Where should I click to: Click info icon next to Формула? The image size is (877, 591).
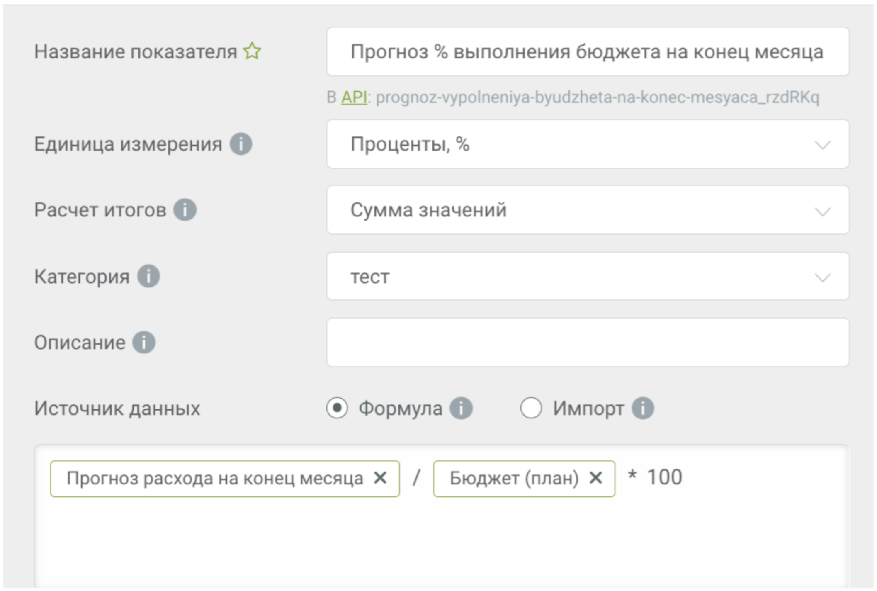461,408
